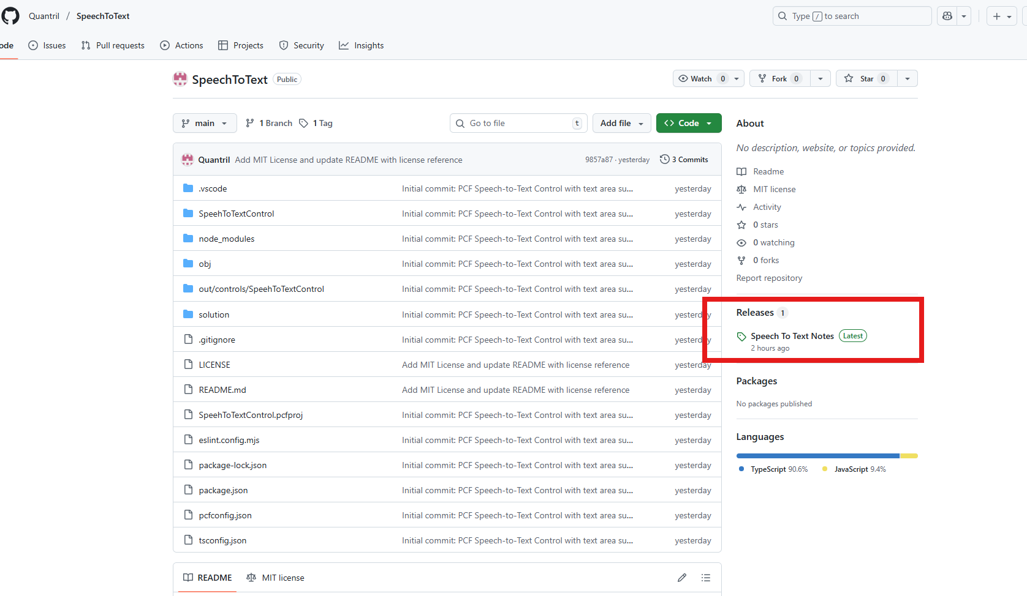Open the green Code dropdown
The width and height of the screenshot is (1027, 596).
(688, 123)
